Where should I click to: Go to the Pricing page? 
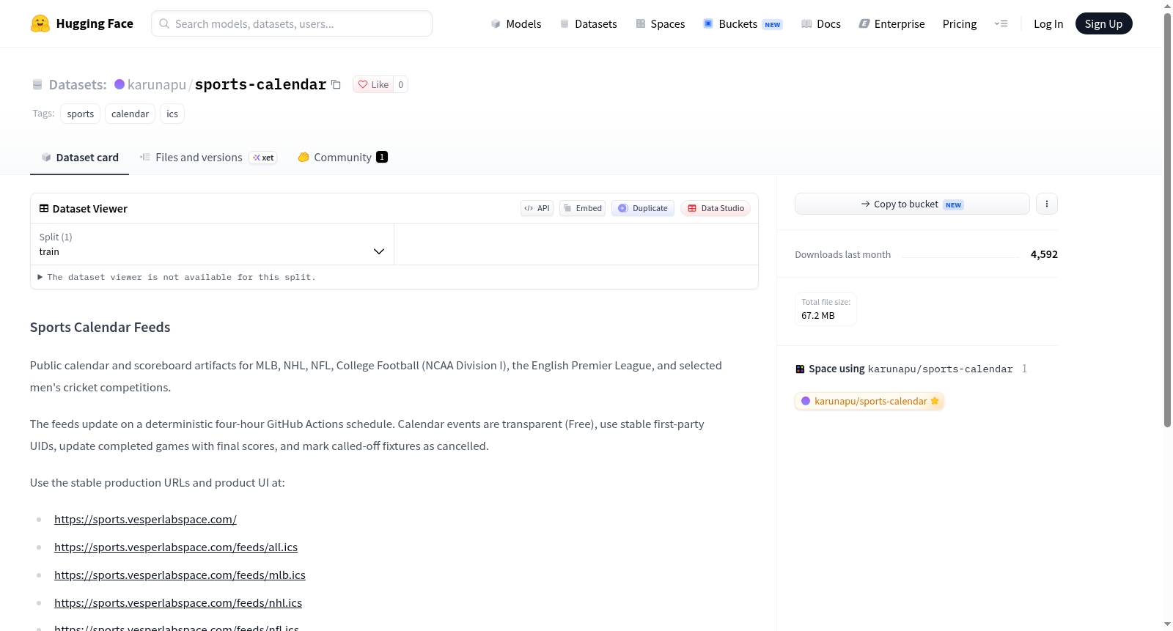960,23
